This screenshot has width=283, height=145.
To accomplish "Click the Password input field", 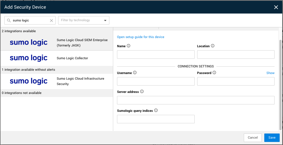I will point(236,81).
